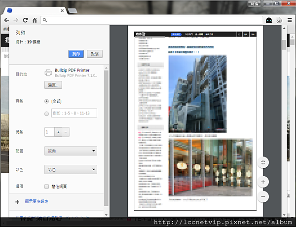Select the custom page range radio button
The image size is (296, 227).
47,113
